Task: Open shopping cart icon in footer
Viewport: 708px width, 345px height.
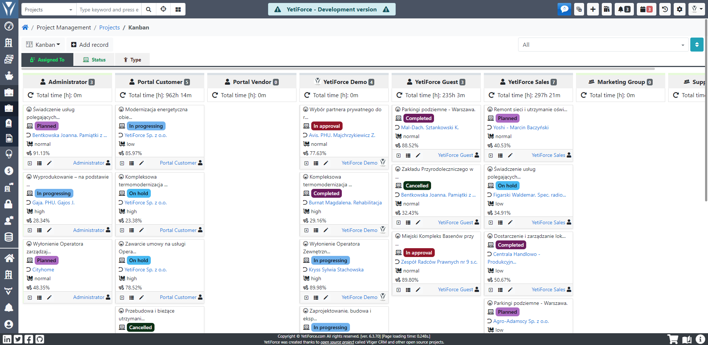Action: pyautogui.click(x=673, y=339)
